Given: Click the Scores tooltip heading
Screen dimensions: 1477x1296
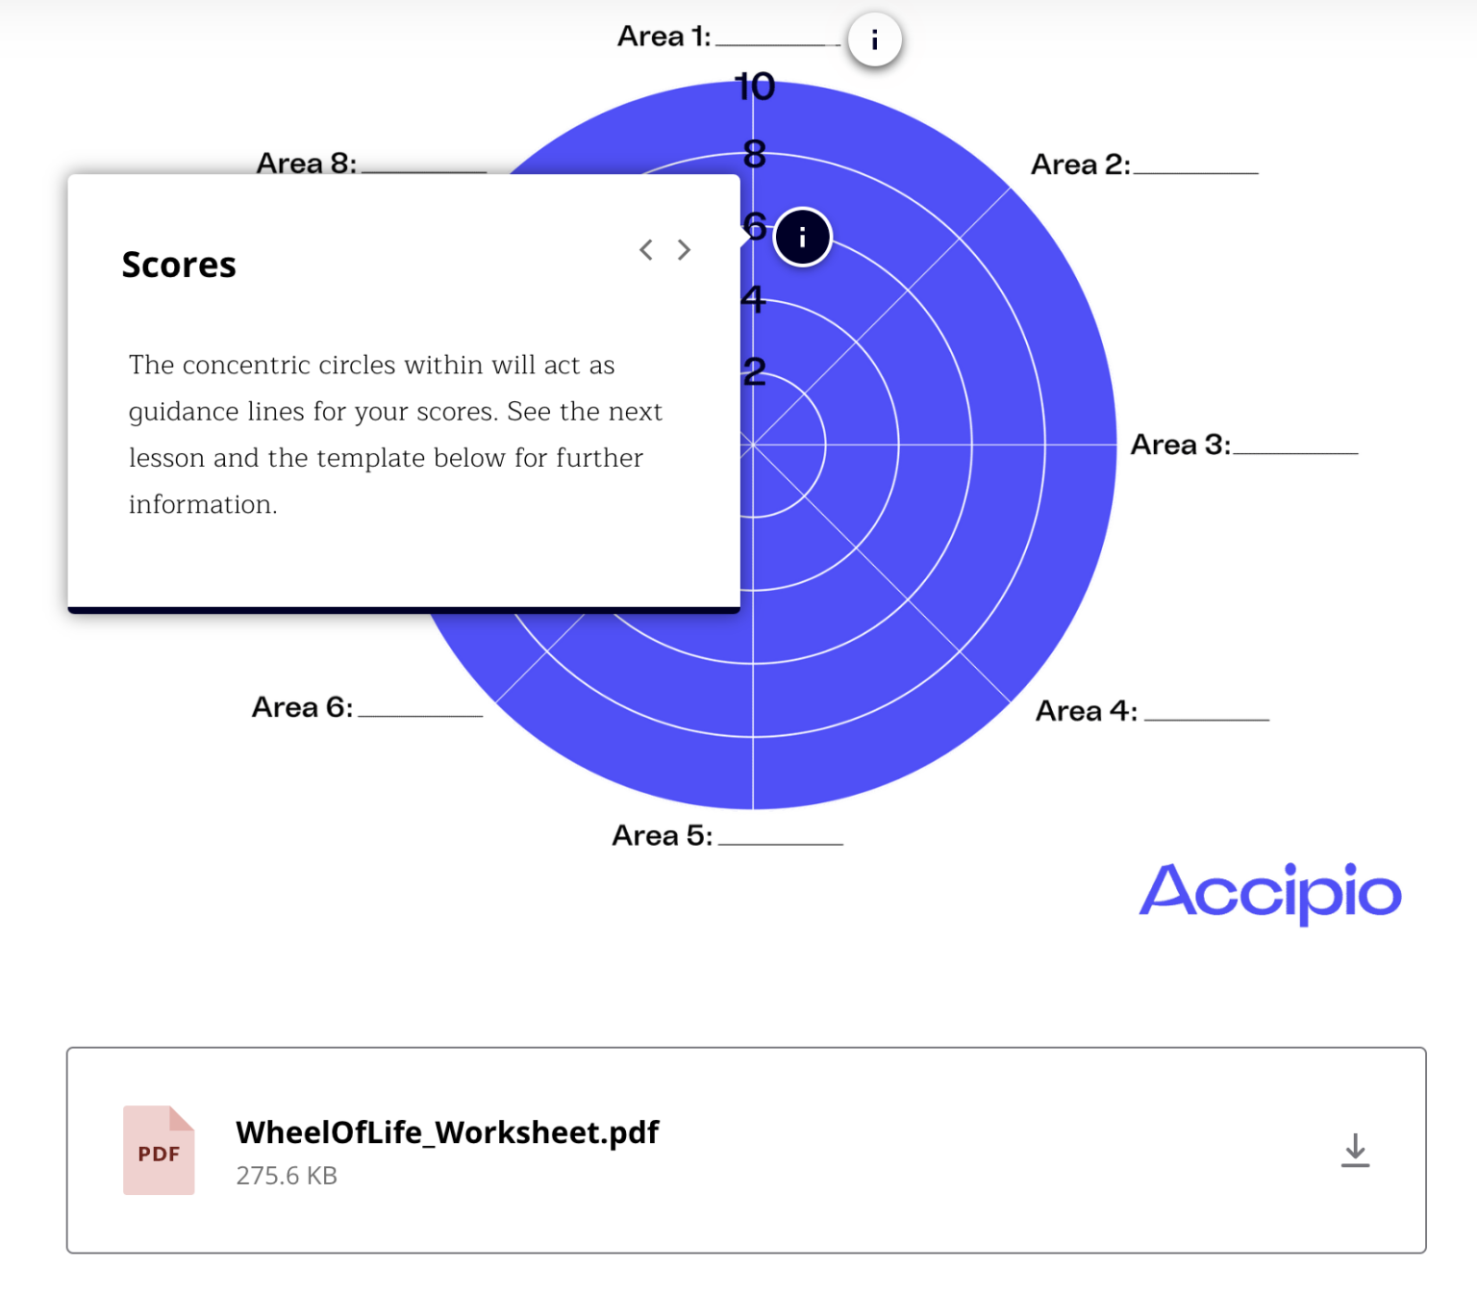Looking at the screenshot, I should (179, 265).
